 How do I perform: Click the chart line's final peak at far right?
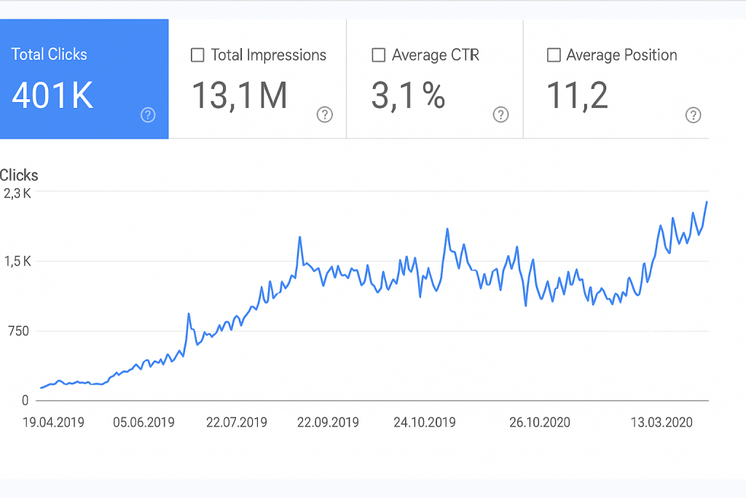click(x=707, y=202)
